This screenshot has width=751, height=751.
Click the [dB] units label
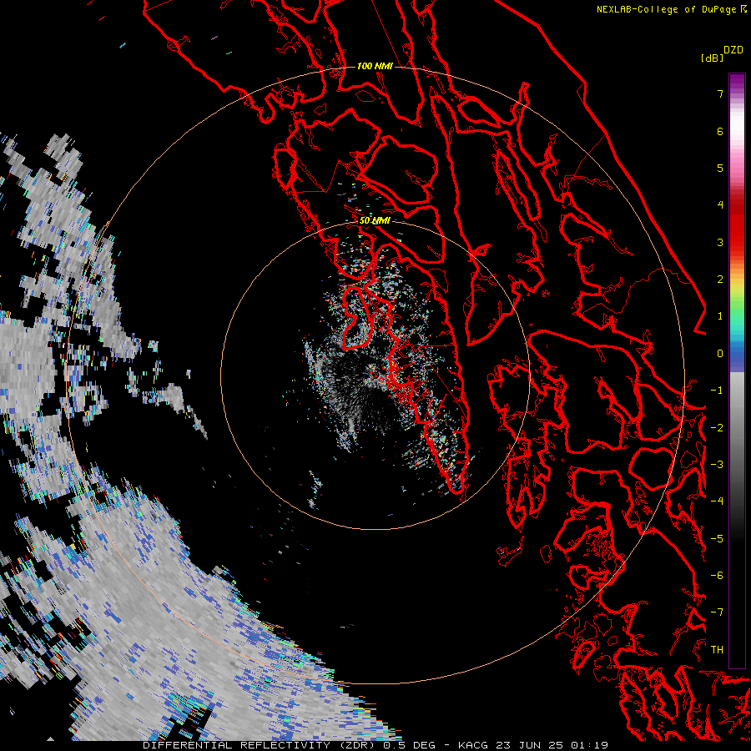712,58
